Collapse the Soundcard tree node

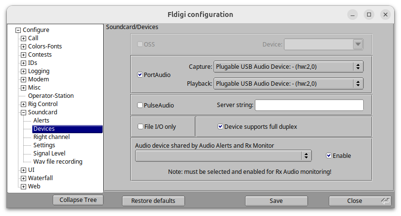(23, 112)
